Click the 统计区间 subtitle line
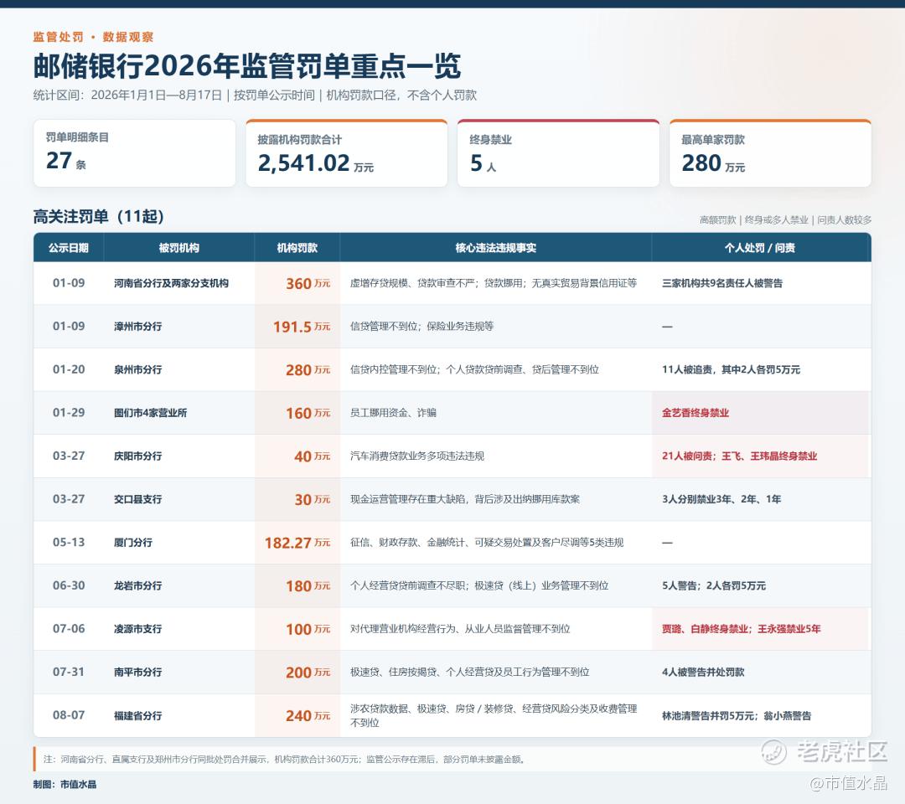This screenshot has height=804, width=905. 255,95
